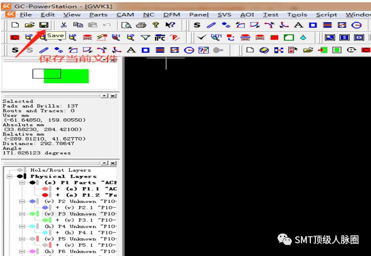Click the up-arrow button on the Selected info panel
Viewport: 371px width, 256px height.
(104, 96)
